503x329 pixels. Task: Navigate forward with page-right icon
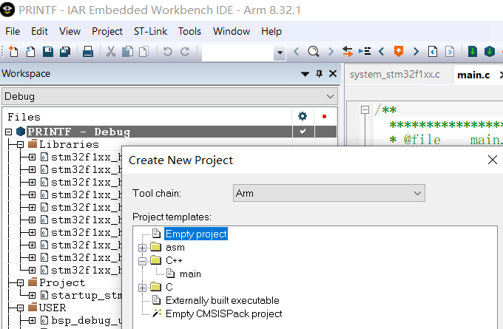450,51
